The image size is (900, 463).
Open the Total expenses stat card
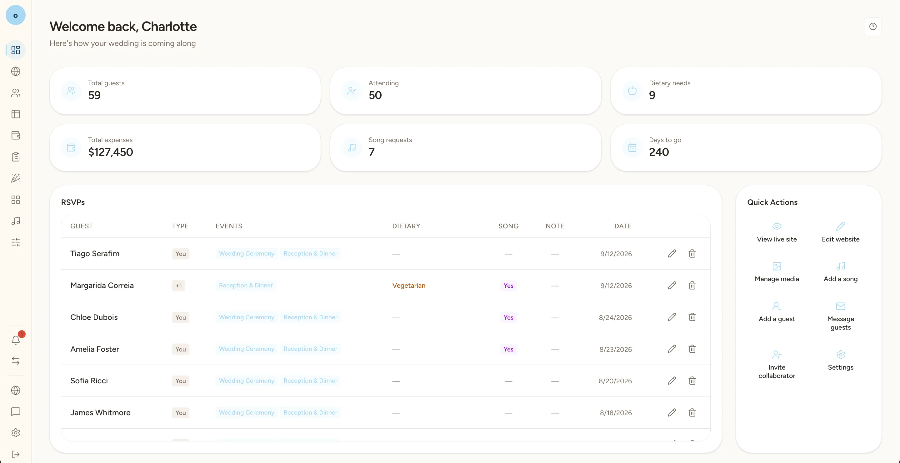[x=185, y=147]
